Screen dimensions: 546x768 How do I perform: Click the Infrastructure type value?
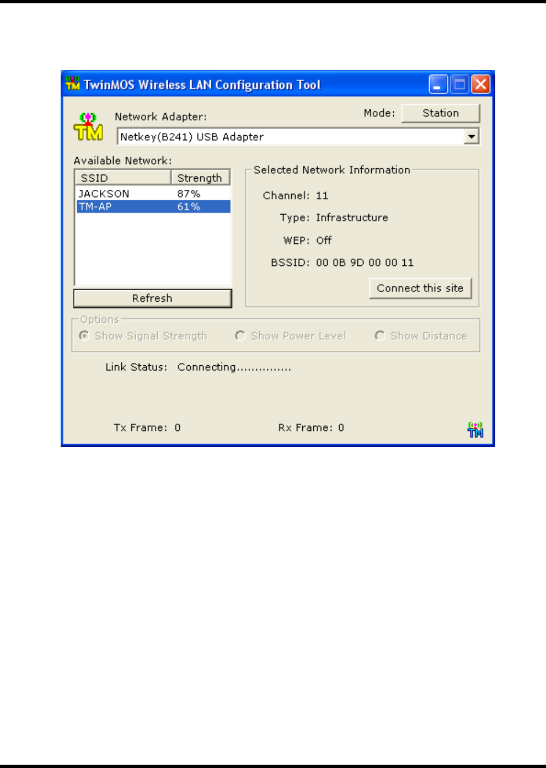click(x=352, y=217)
